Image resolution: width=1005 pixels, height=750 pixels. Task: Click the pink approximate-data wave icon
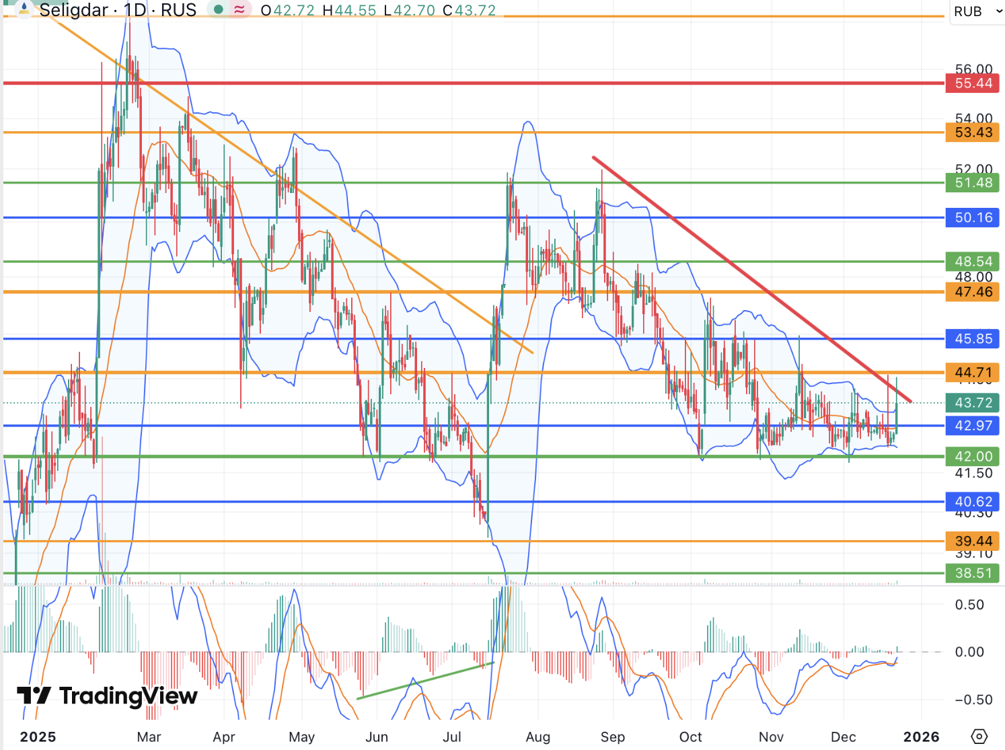pos(239,10)
